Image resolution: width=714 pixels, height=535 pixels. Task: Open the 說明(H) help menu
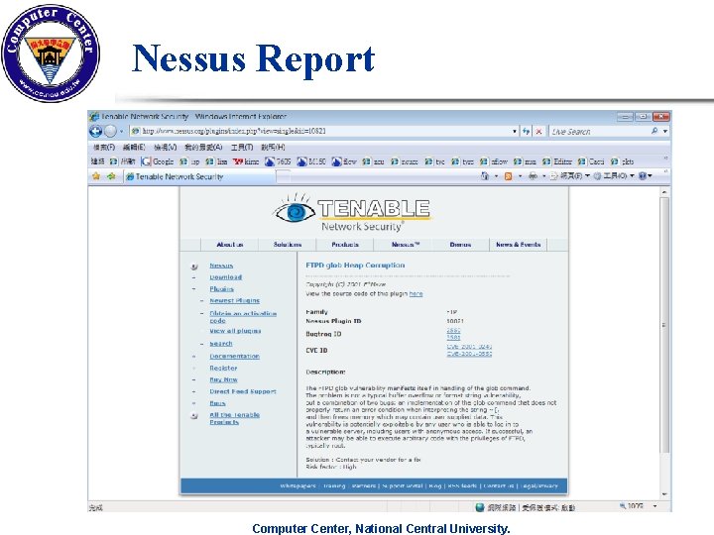click(273, 147)
